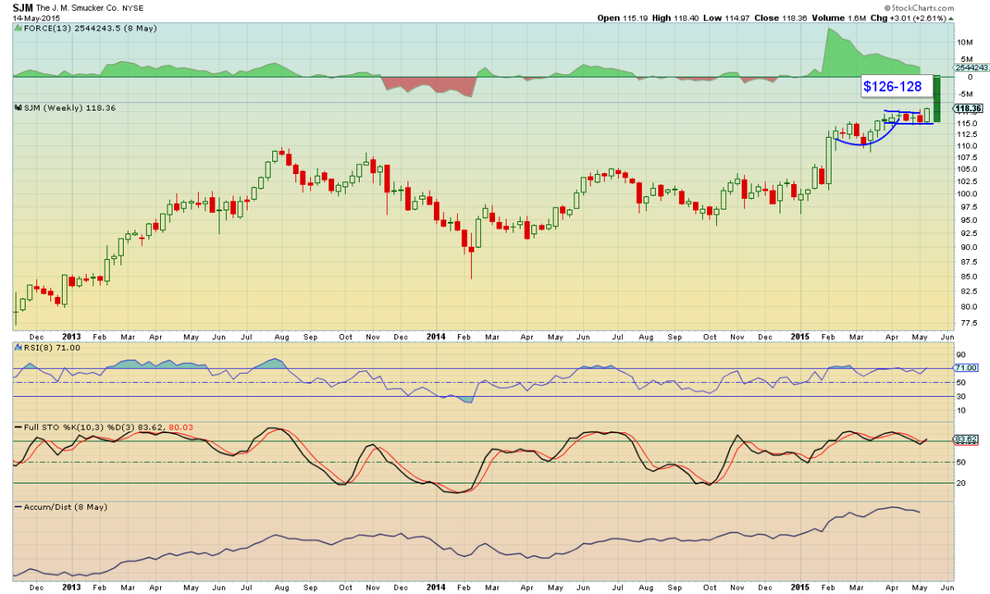Viewport: 990px width, 594px height.
Task: Click the 112.5 price axis label
Action: [x=967, y=134]
